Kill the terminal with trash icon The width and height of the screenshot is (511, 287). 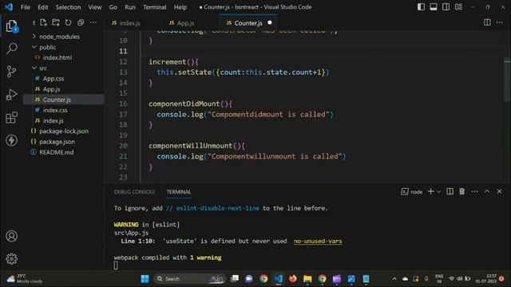coord(461,191)
